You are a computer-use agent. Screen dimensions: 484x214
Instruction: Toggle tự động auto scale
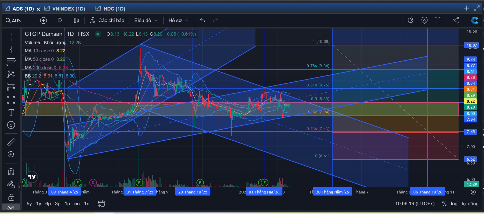point(470,204)
